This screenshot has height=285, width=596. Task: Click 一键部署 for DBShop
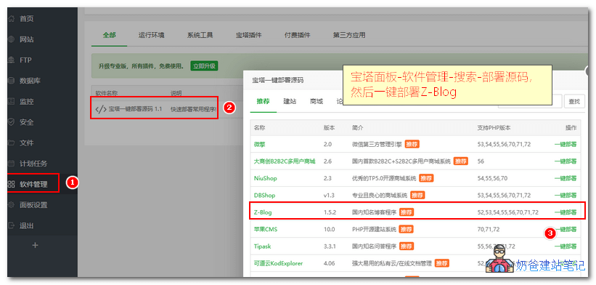[566, 196]
